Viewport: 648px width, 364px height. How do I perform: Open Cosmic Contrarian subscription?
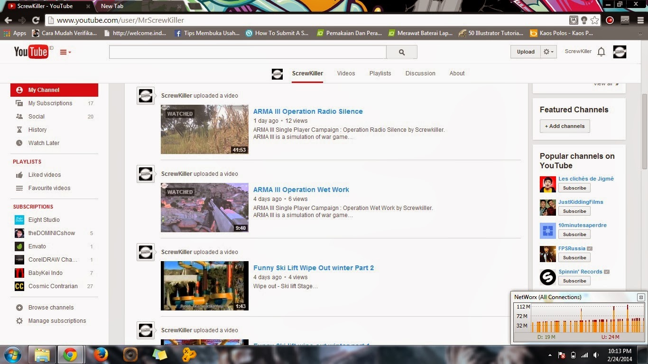click(54, 286)
